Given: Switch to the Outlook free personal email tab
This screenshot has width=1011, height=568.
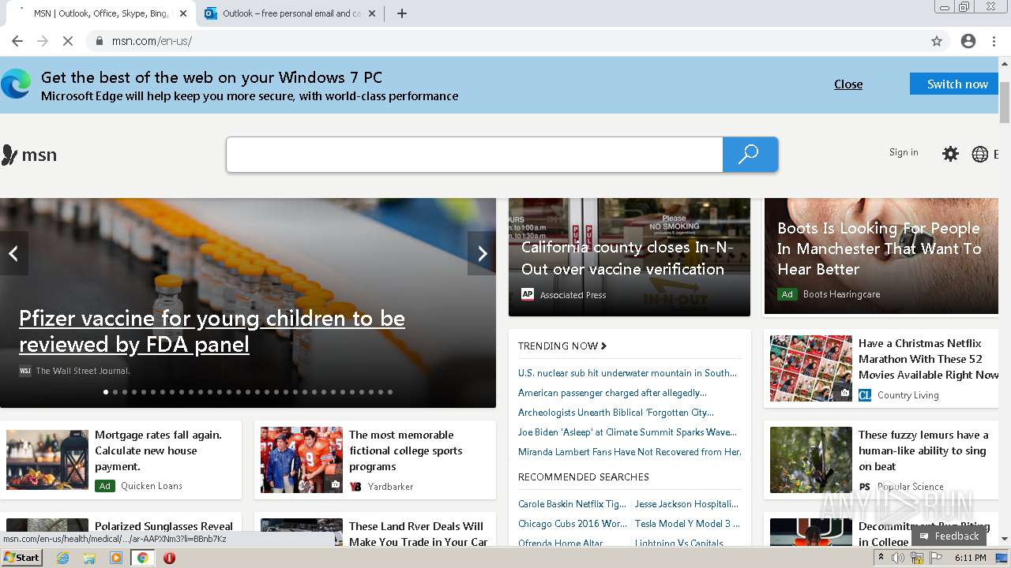Looking at the screenshot, I should click(x=290, y=13).
